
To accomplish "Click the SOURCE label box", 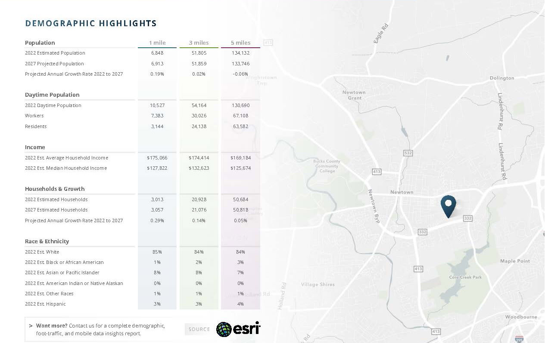I will click(x=199, y=329).
